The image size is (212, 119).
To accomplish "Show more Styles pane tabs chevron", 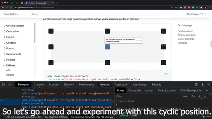I will [207, 90].
